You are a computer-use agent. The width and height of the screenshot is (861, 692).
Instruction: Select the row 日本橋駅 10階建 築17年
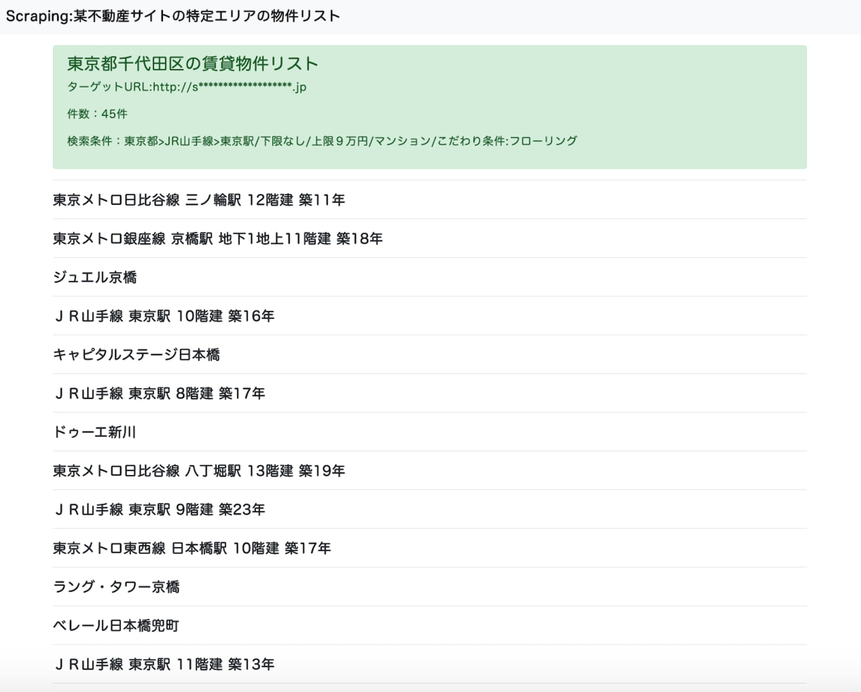(430, 548)
